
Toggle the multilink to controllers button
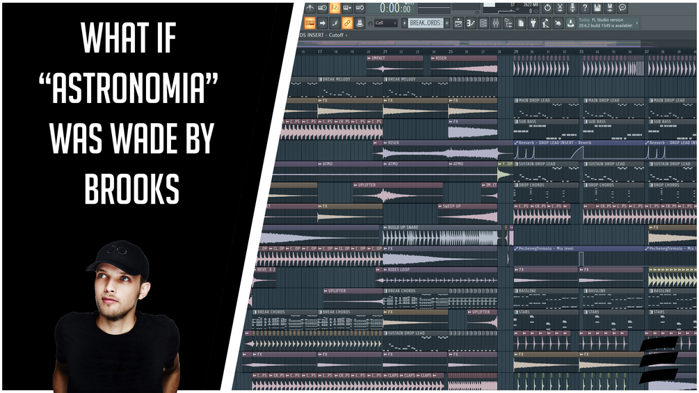pos(347,23)
